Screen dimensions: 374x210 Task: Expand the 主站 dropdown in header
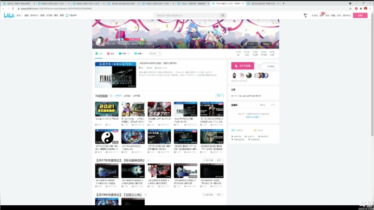coord(19,16)
